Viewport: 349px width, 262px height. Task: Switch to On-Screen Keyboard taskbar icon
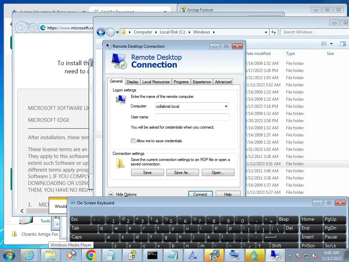234,255
